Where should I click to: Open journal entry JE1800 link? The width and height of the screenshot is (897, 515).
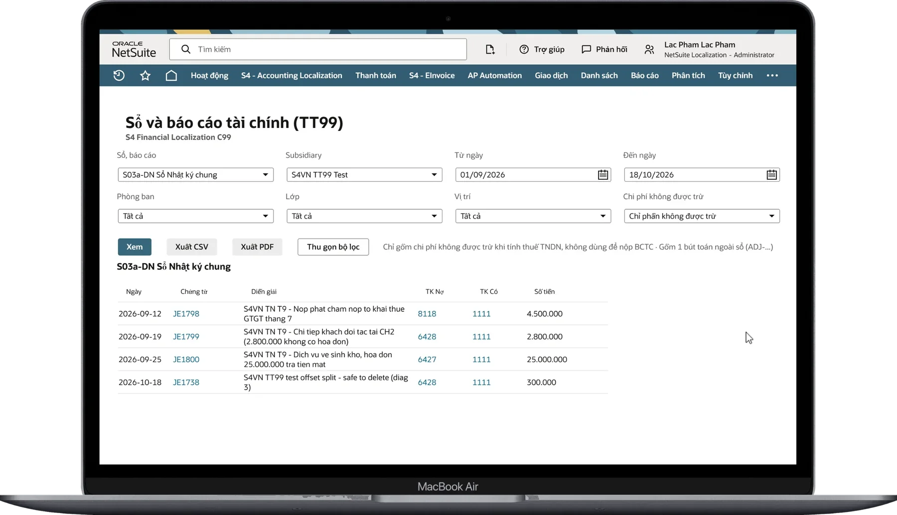[186, 360]
